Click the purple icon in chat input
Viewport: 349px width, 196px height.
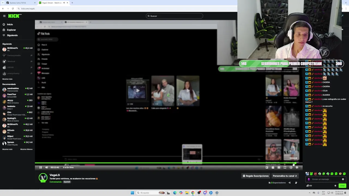pyautogui.click(x=309, y=179)
